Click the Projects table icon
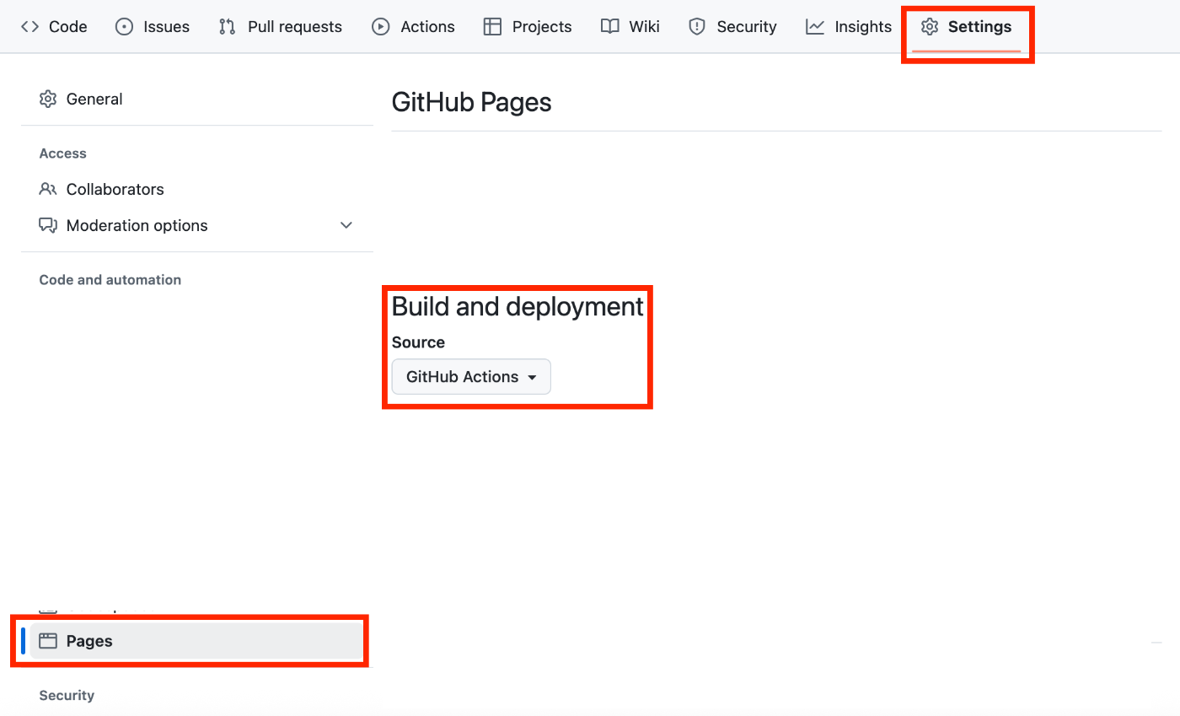Image resolution: width=1180 pixels, height=716 pixels. click(492, 27)
